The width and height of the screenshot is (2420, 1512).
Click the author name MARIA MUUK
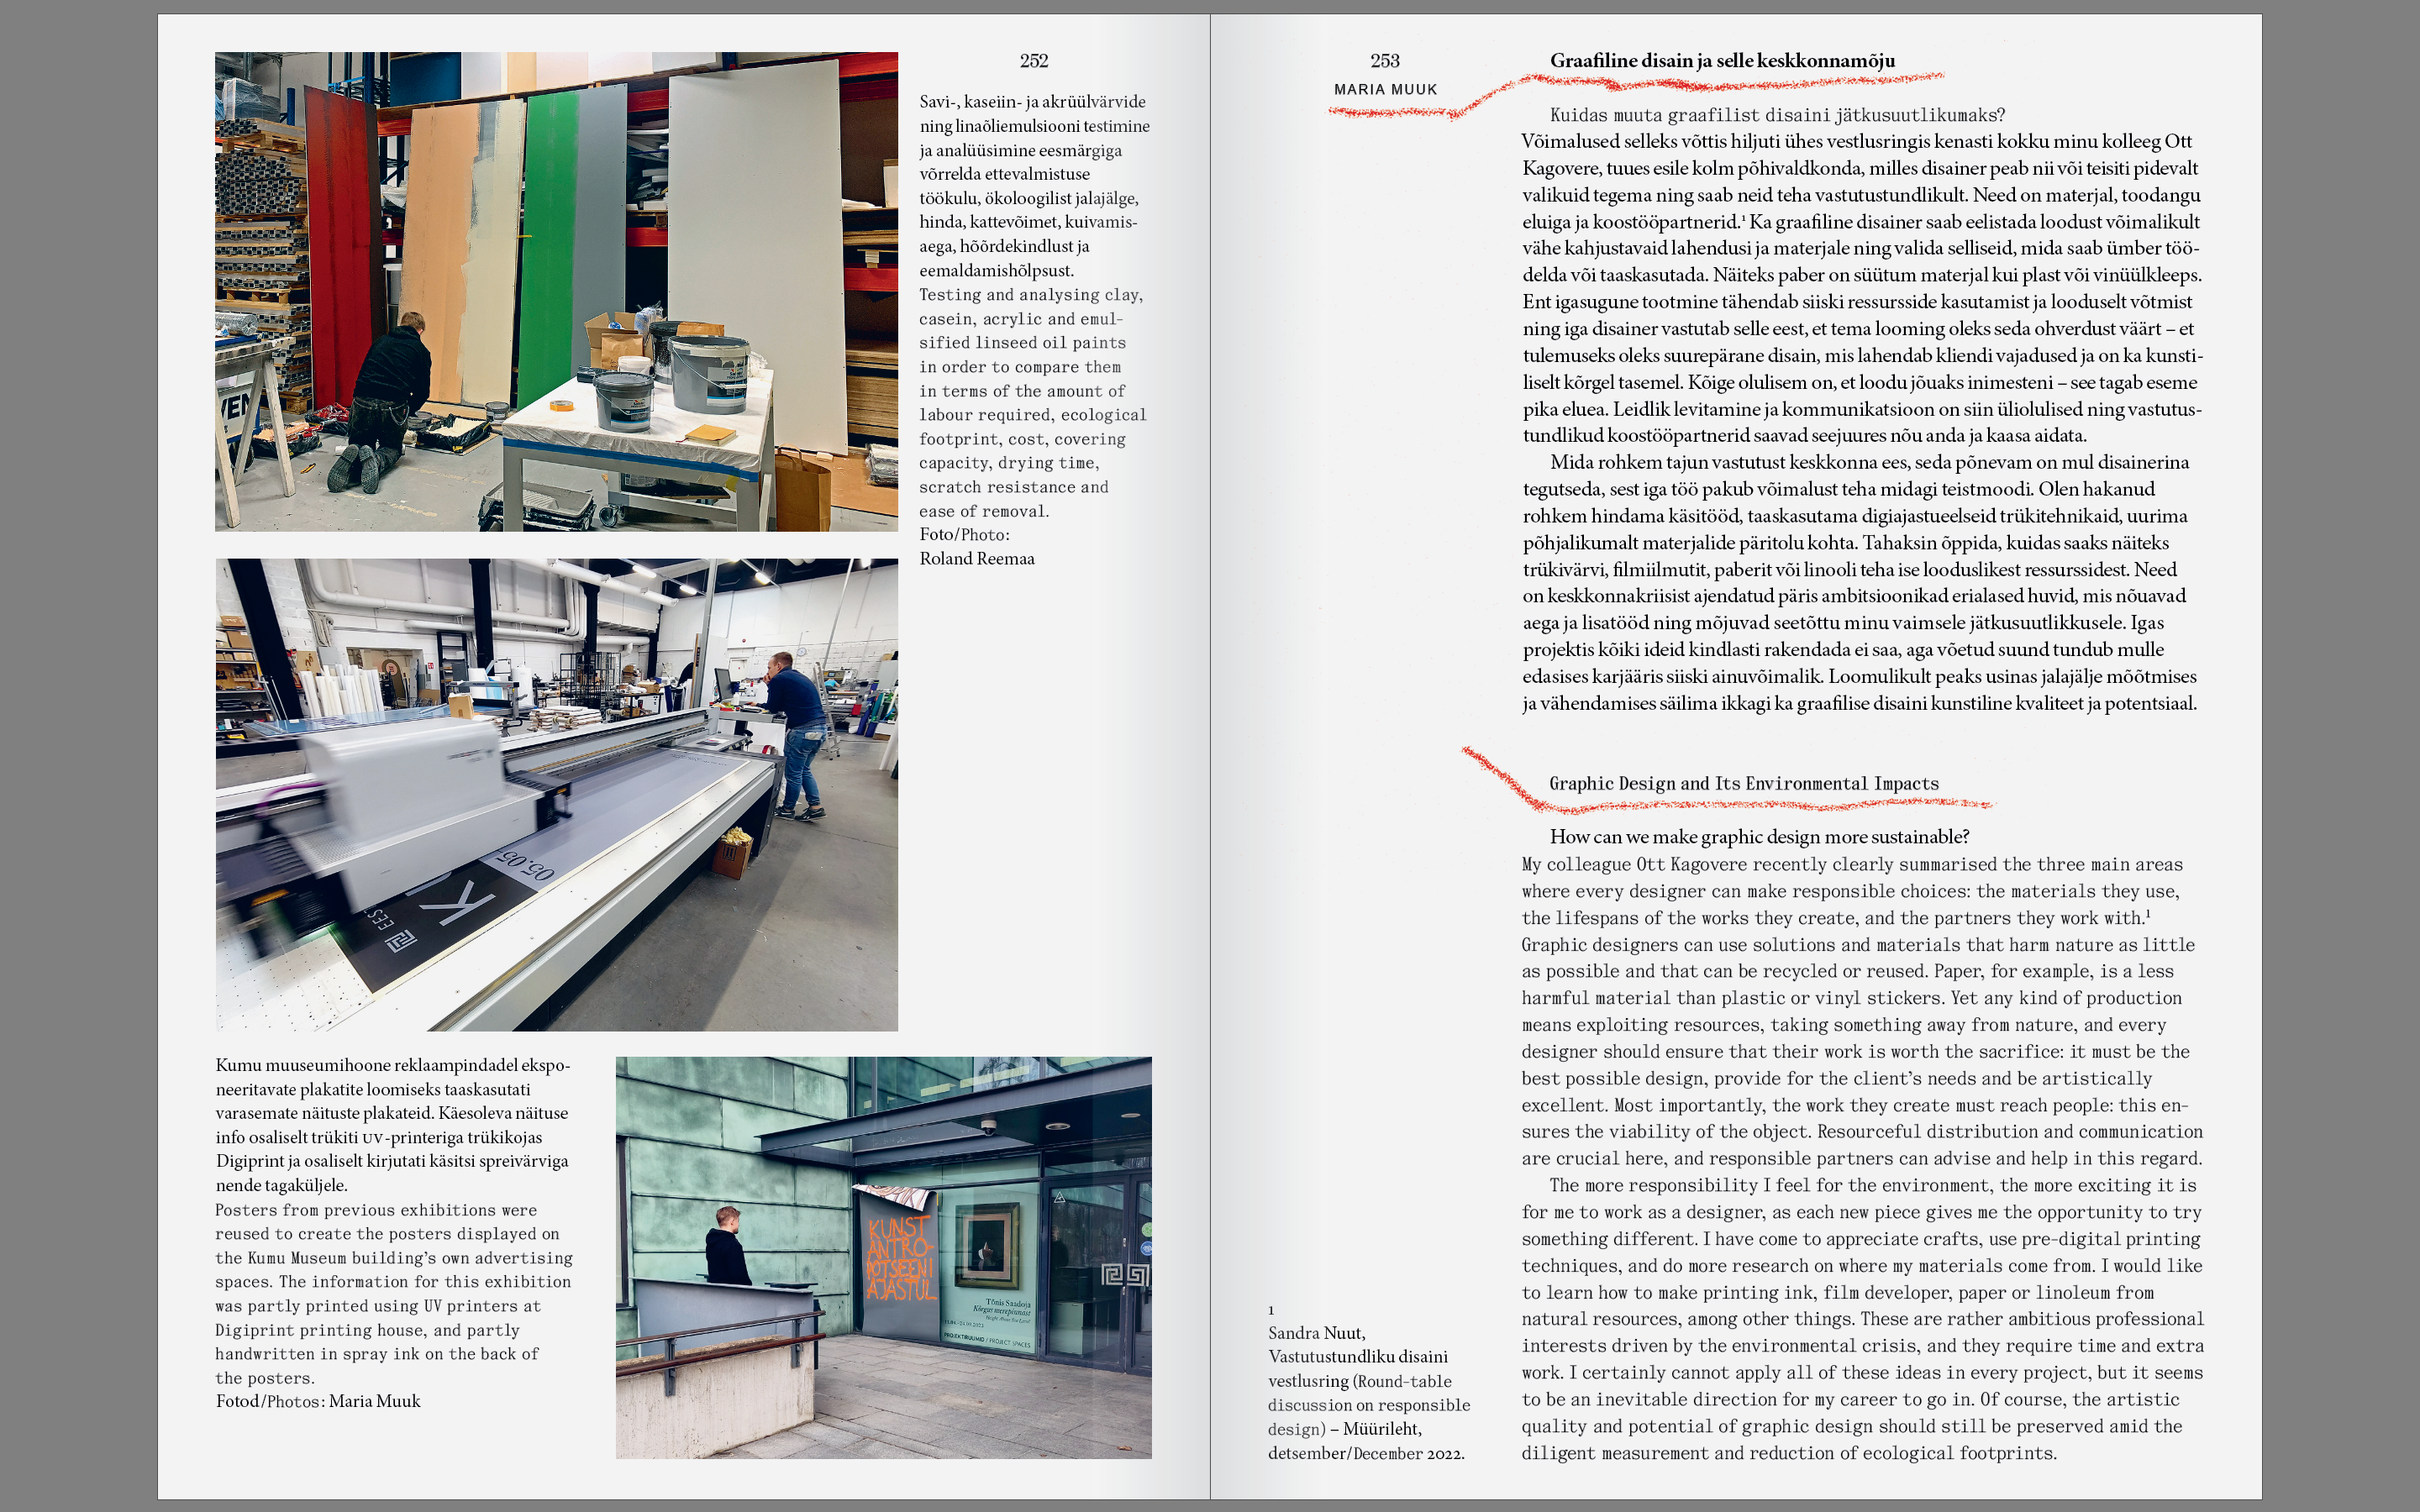tap(1385, 89)
